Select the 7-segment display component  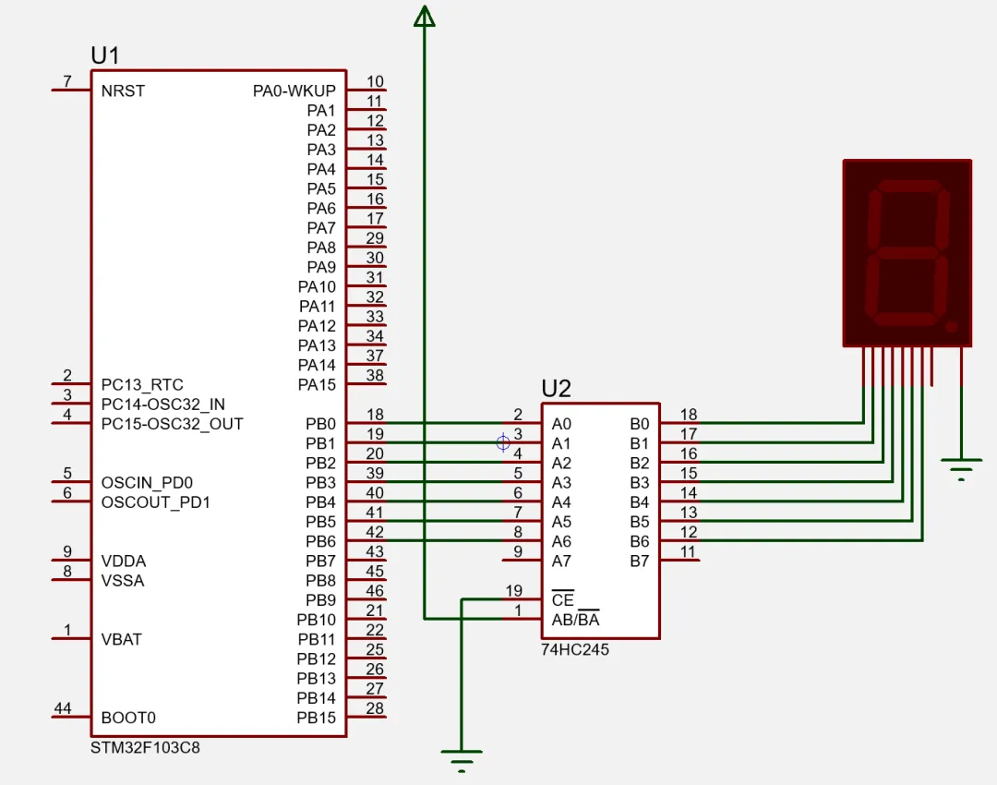[907, 253]
